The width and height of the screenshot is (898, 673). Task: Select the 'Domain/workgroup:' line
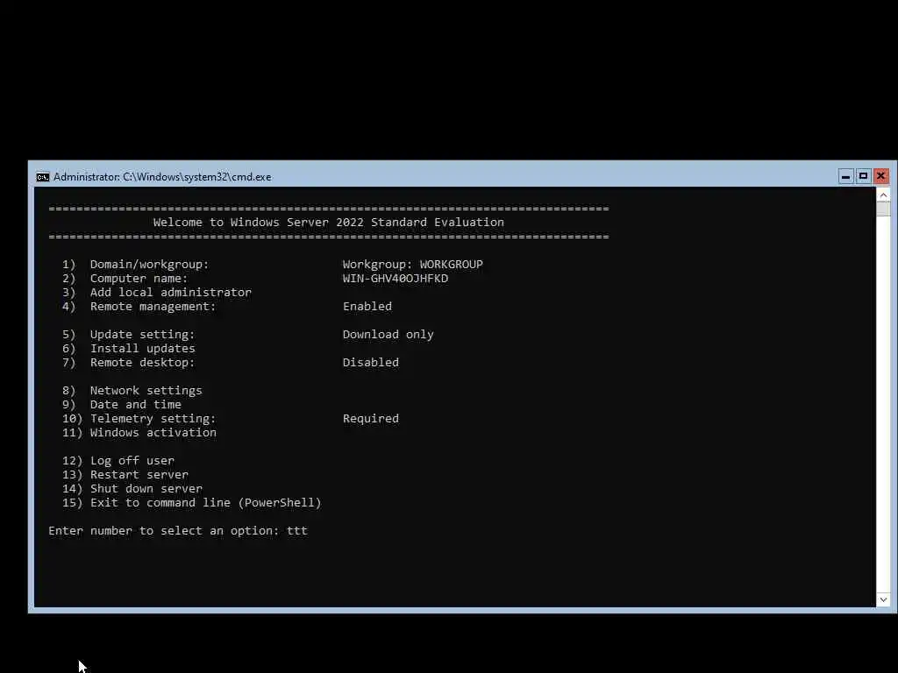[149, 265]
